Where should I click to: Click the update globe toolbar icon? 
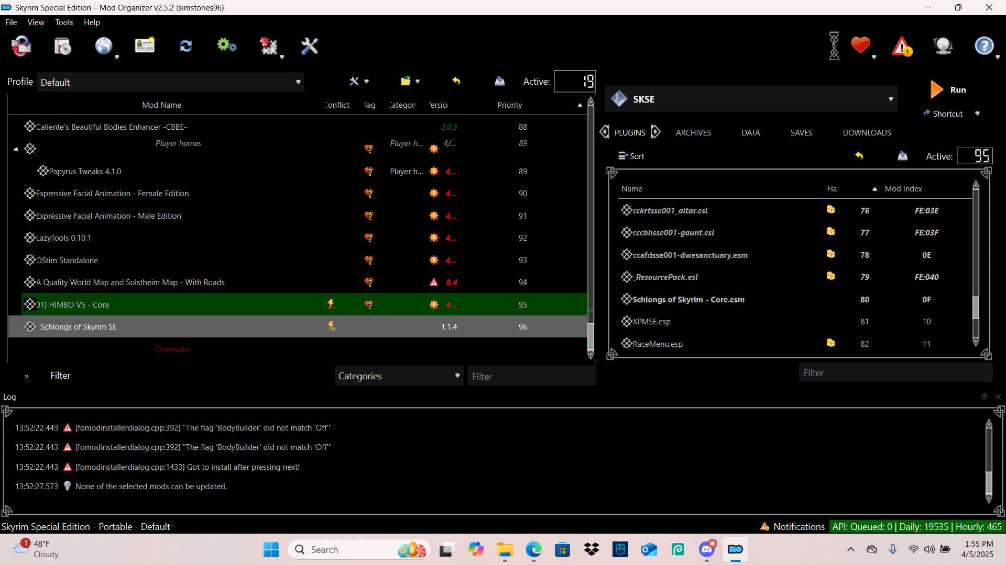tap(943, 46)
